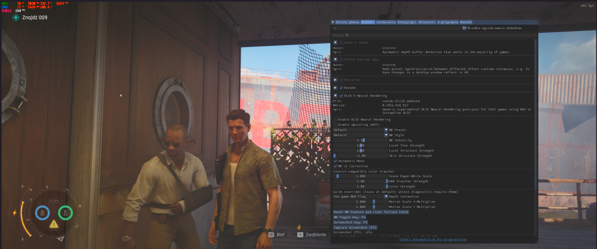This screenshot has width=597, height=249.
Task: Click the renodx-dlss5.addon64 file name
Action: tap(400, 101)
